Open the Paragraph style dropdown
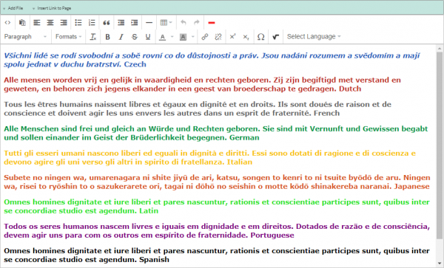444x268 pixels. [25, 37]
